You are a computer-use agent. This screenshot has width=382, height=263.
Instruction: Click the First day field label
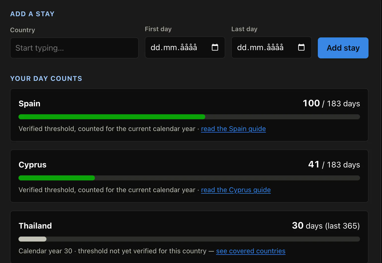[158, 29]
